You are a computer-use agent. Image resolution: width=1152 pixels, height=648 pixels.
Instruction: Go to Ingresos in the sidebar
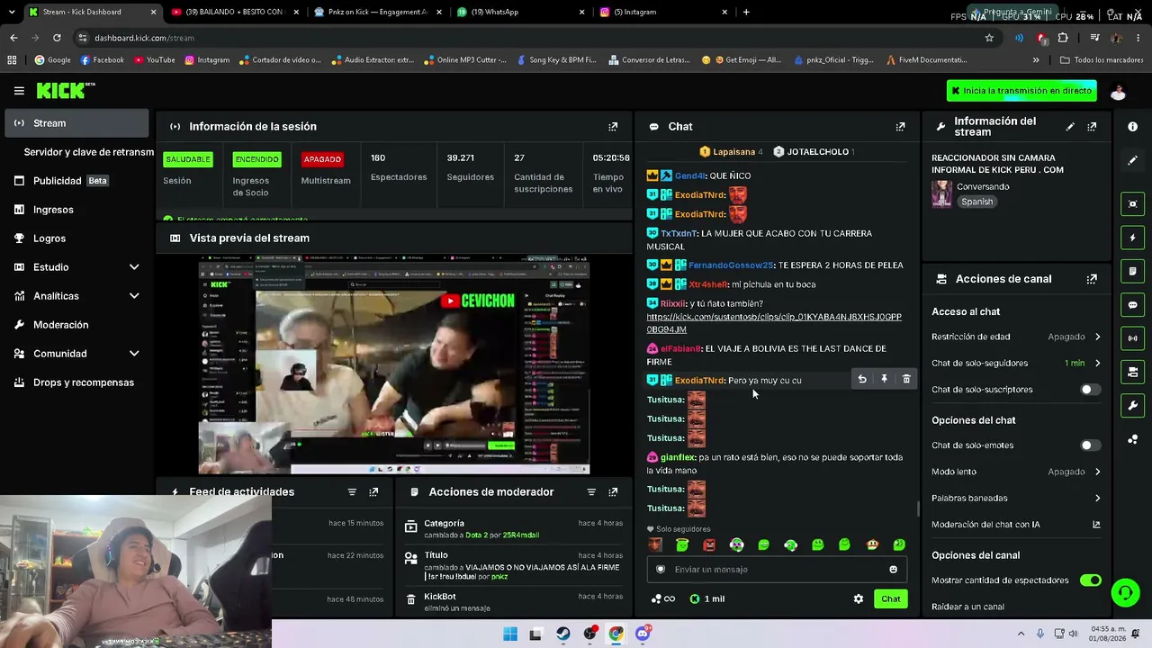[x=76, y=210]
